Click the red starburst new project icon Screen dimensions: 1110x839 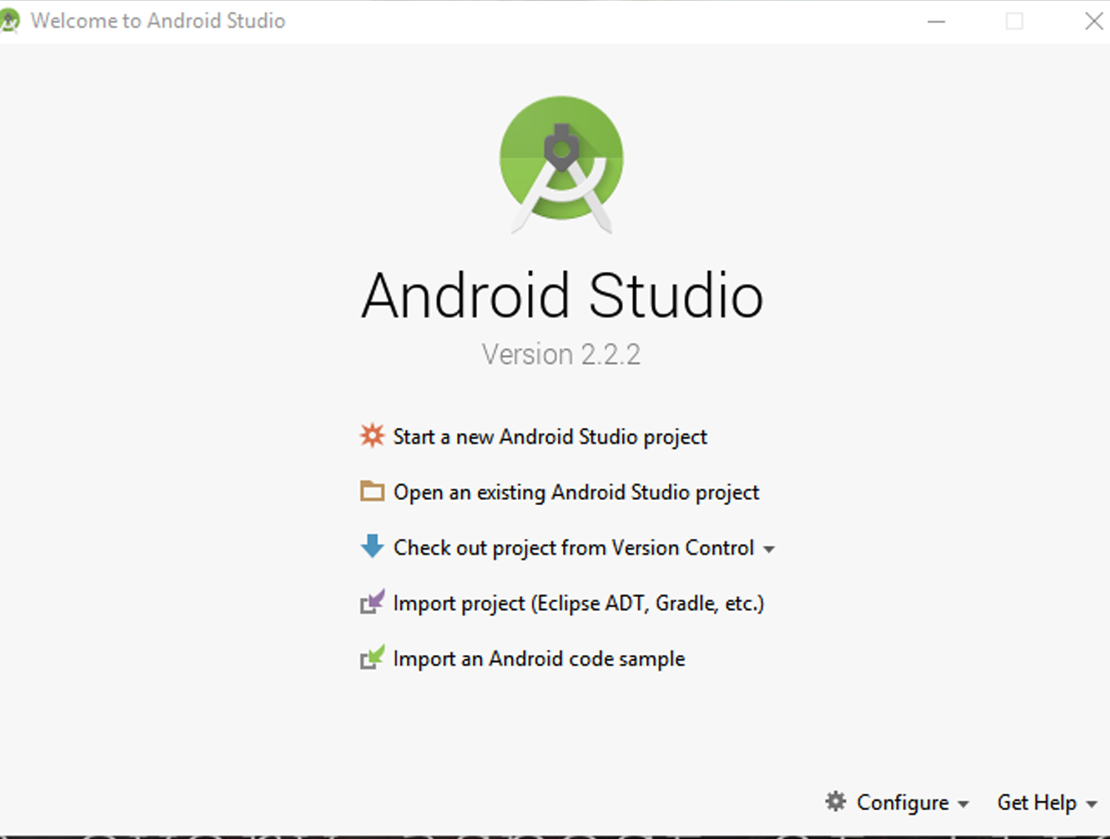tap(372, 436)
